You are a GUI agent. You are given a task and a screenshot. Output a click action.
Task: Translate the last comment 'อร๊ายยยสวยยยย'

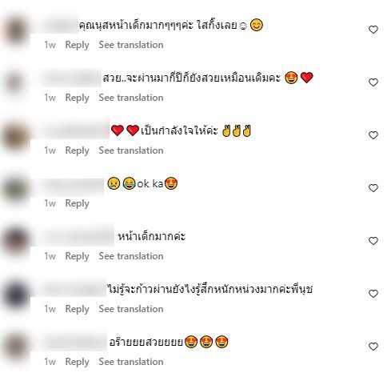131,362
